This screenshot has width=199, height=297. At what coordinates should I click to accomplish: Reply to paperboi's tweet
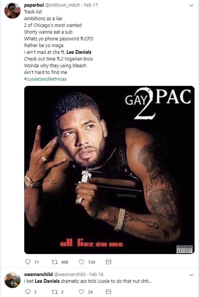point(27,262)
